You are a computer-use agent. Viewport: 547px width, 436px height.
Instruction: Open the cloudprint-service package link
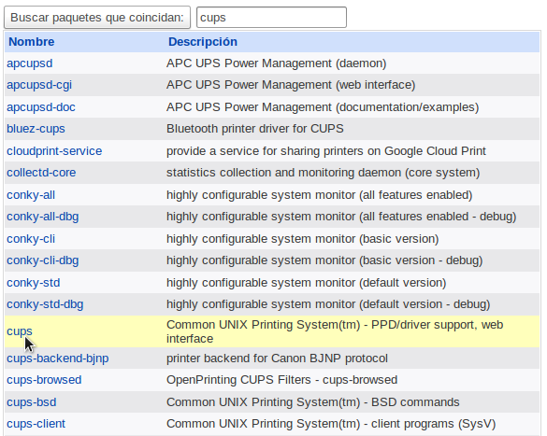[x=54, y=151]
